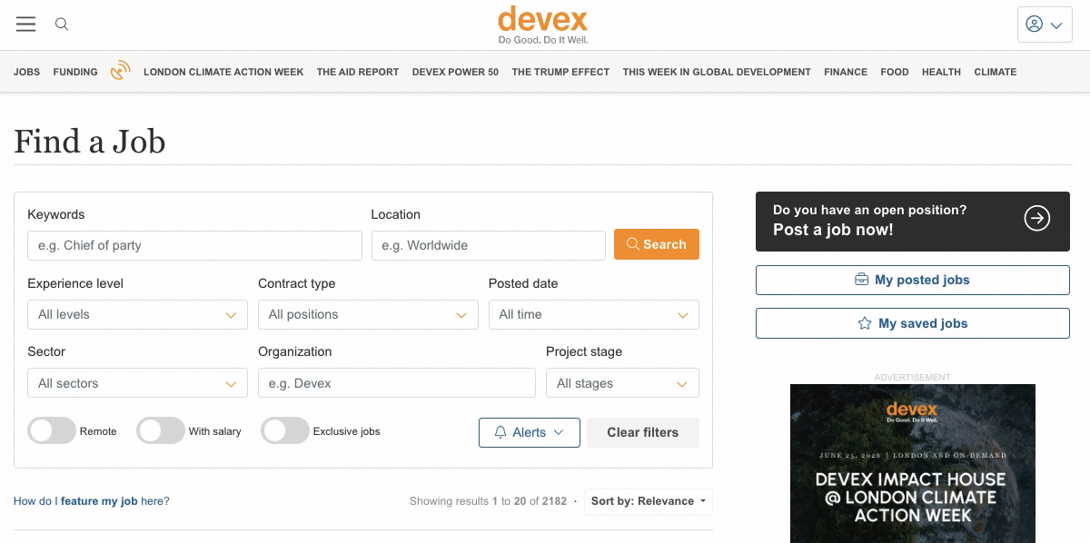Open My posted jobs
The height and width of the screenshot is (543, 1090).
[913, 280]
